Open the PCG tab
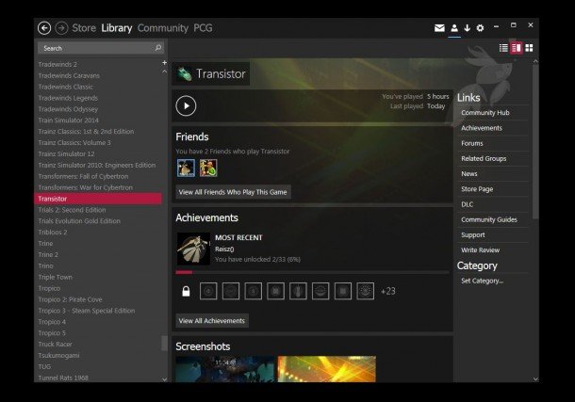575x402 pixels. coord(204,28)
